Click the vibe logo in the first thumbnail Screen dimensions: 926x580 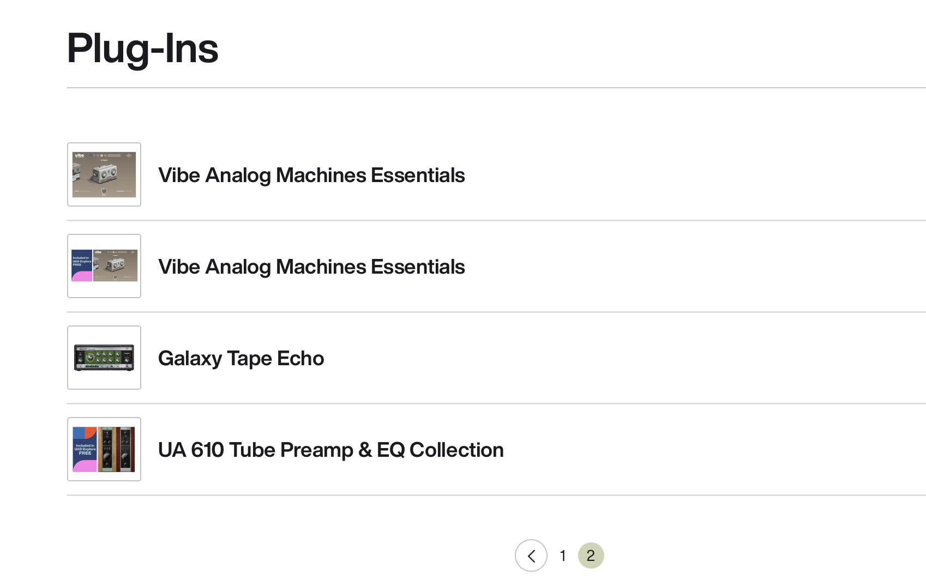80,155
